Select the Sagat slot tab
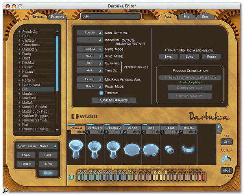 [x=170, y=128]
